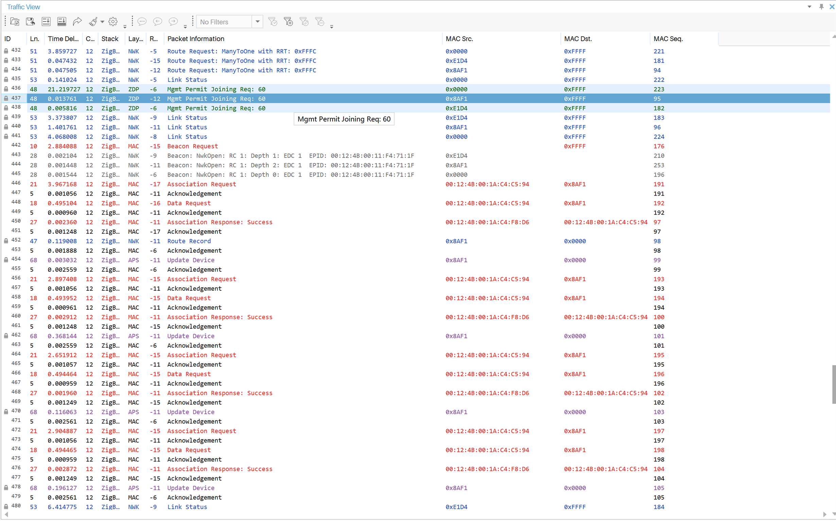The image size is (836, 521).
Task: Click the broom clear-traffic icon
Action: (x=93, y=22)
